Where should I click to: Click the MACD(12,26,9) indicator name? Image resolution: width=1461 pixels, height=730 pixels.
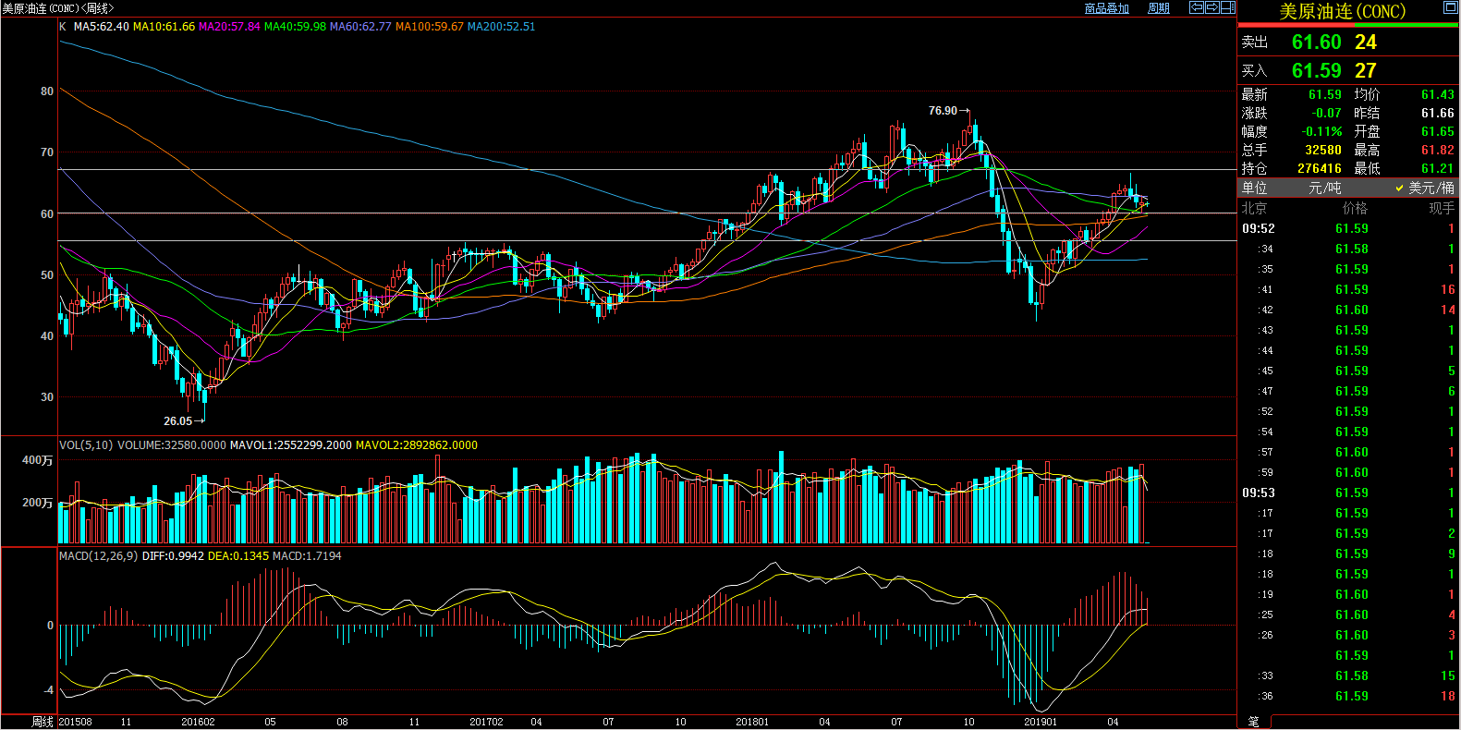pyautogui.click(x=99, y=556)
